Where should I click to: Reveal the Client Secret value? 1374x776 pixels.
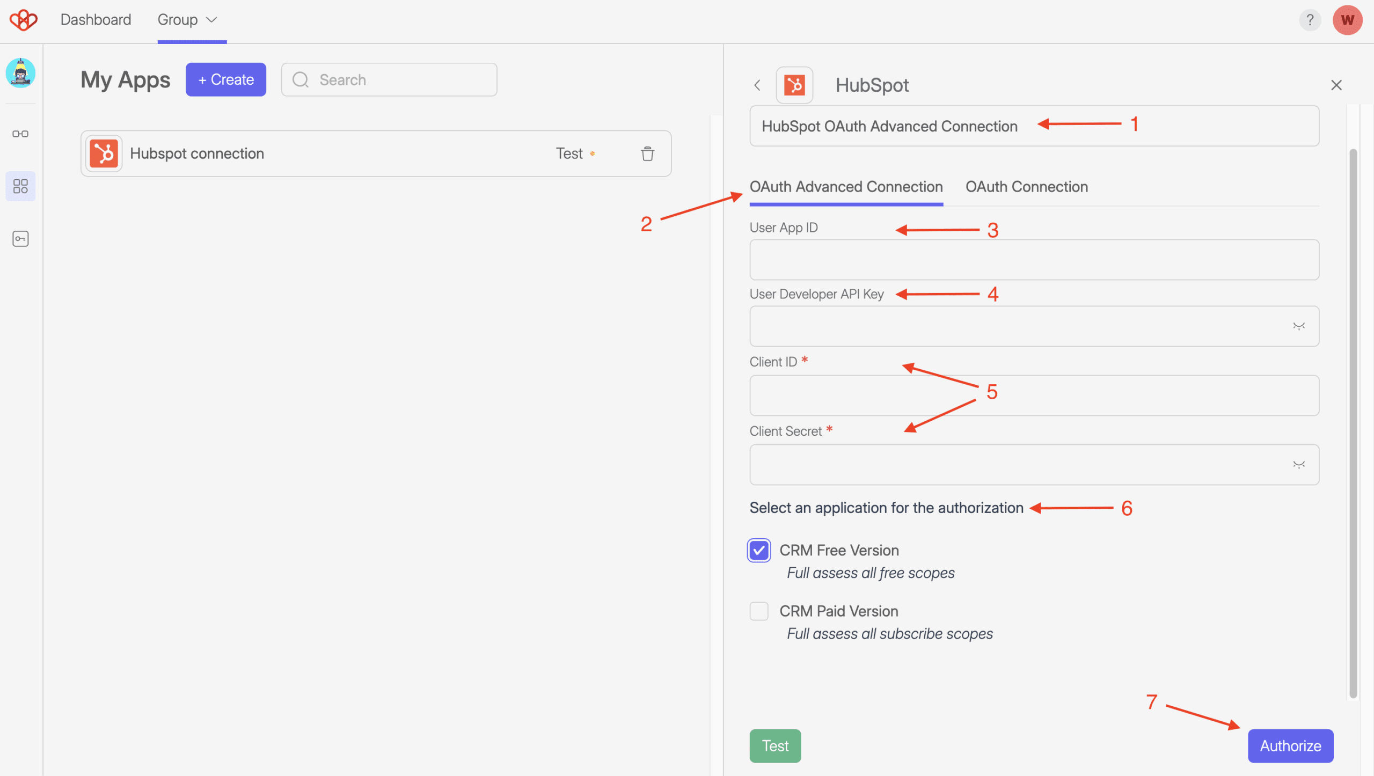[1298, 464]
